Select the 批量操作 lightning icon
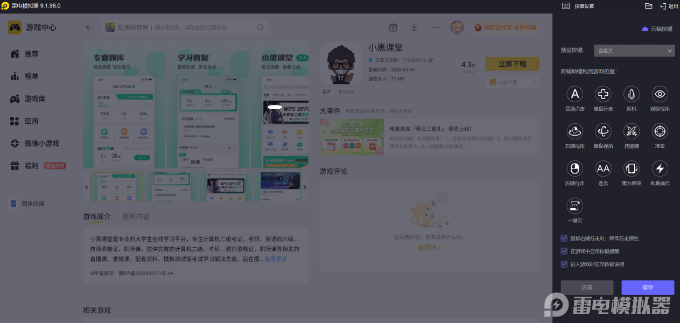 [x=660, y=168]
